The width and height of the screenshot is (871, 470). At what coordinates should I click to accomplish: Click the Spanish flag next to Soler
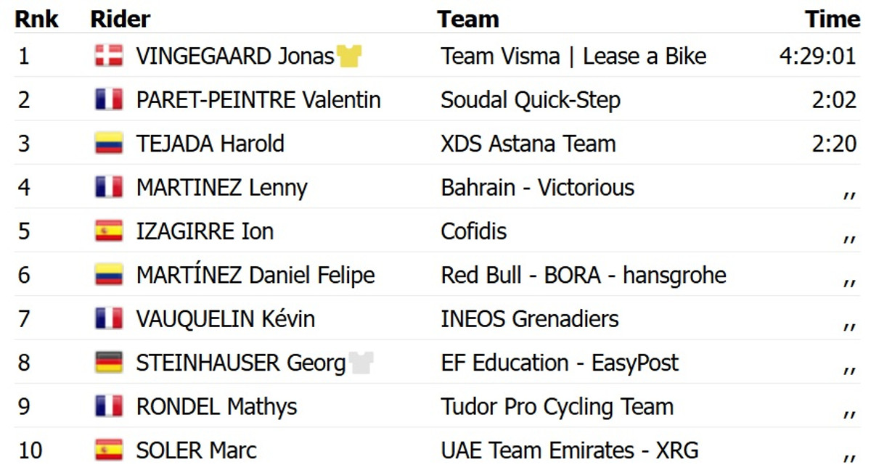pyautogui.click(x=109, y=450)
